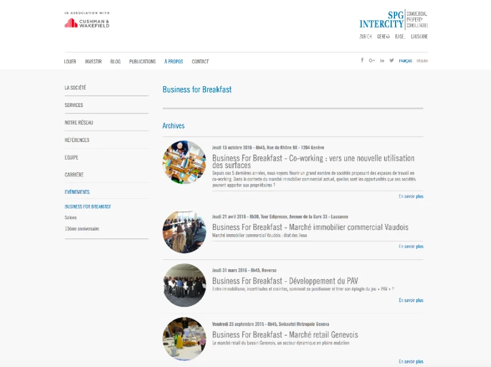Click the Développement du PAV thumbnail

pyautogui.click(x=185, y=285)
